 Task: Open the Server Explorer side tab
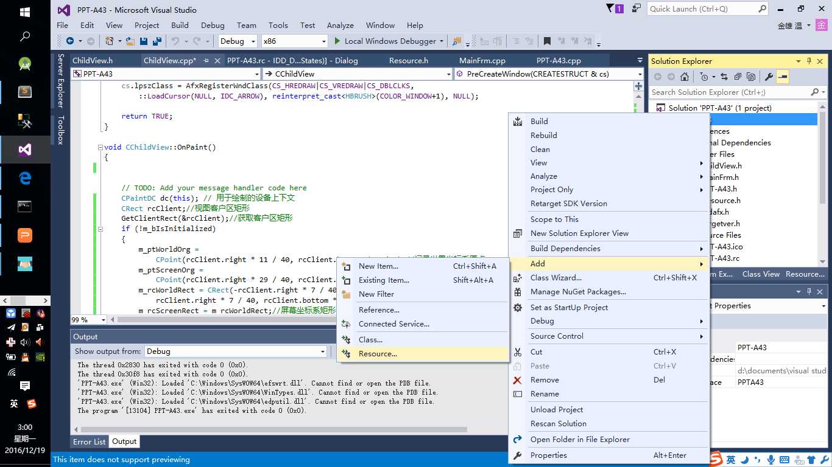(61, 80)
